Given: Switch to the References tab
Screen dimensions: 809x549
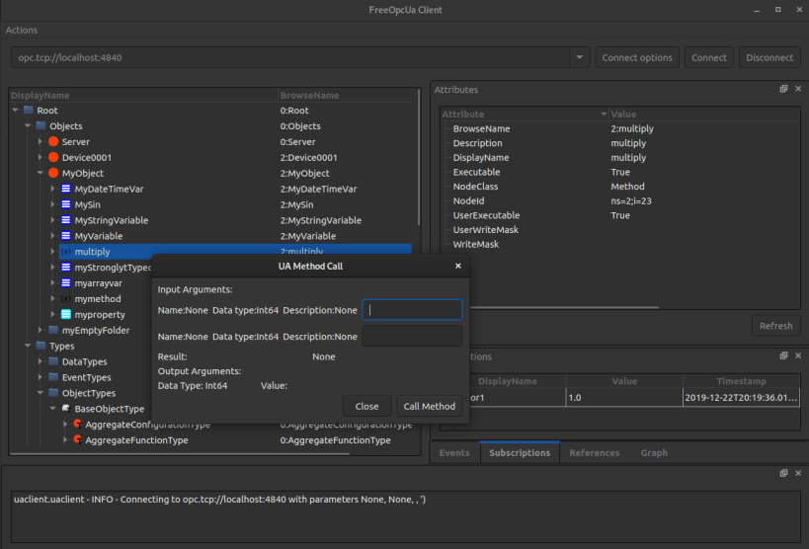Looking at the screenshot, I should pos(595,452).
